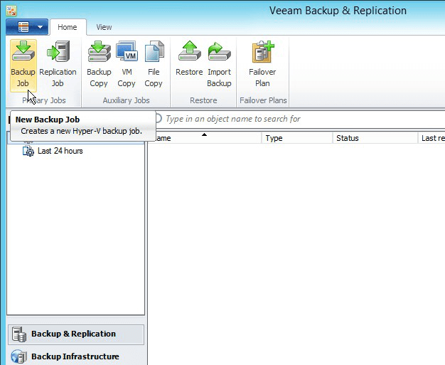
Task: Select Last 24 hours tree node
Action: (x=60, y=151)
